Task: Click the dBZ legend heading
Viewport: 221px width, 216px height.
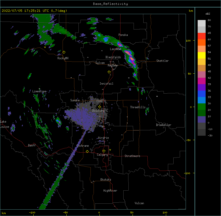Action: click(x=208, y=14)
